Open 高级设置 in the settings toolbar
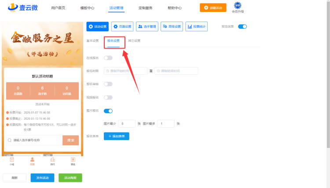This screenshot has width=330, height=188. click(x=172, y=26)
